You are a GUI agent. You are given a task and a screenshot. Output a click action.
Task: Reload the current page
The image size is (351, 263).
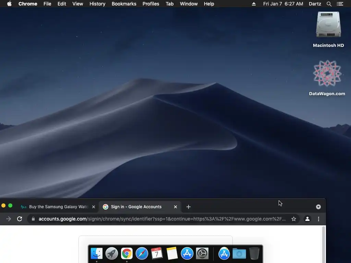pos(20,219)
